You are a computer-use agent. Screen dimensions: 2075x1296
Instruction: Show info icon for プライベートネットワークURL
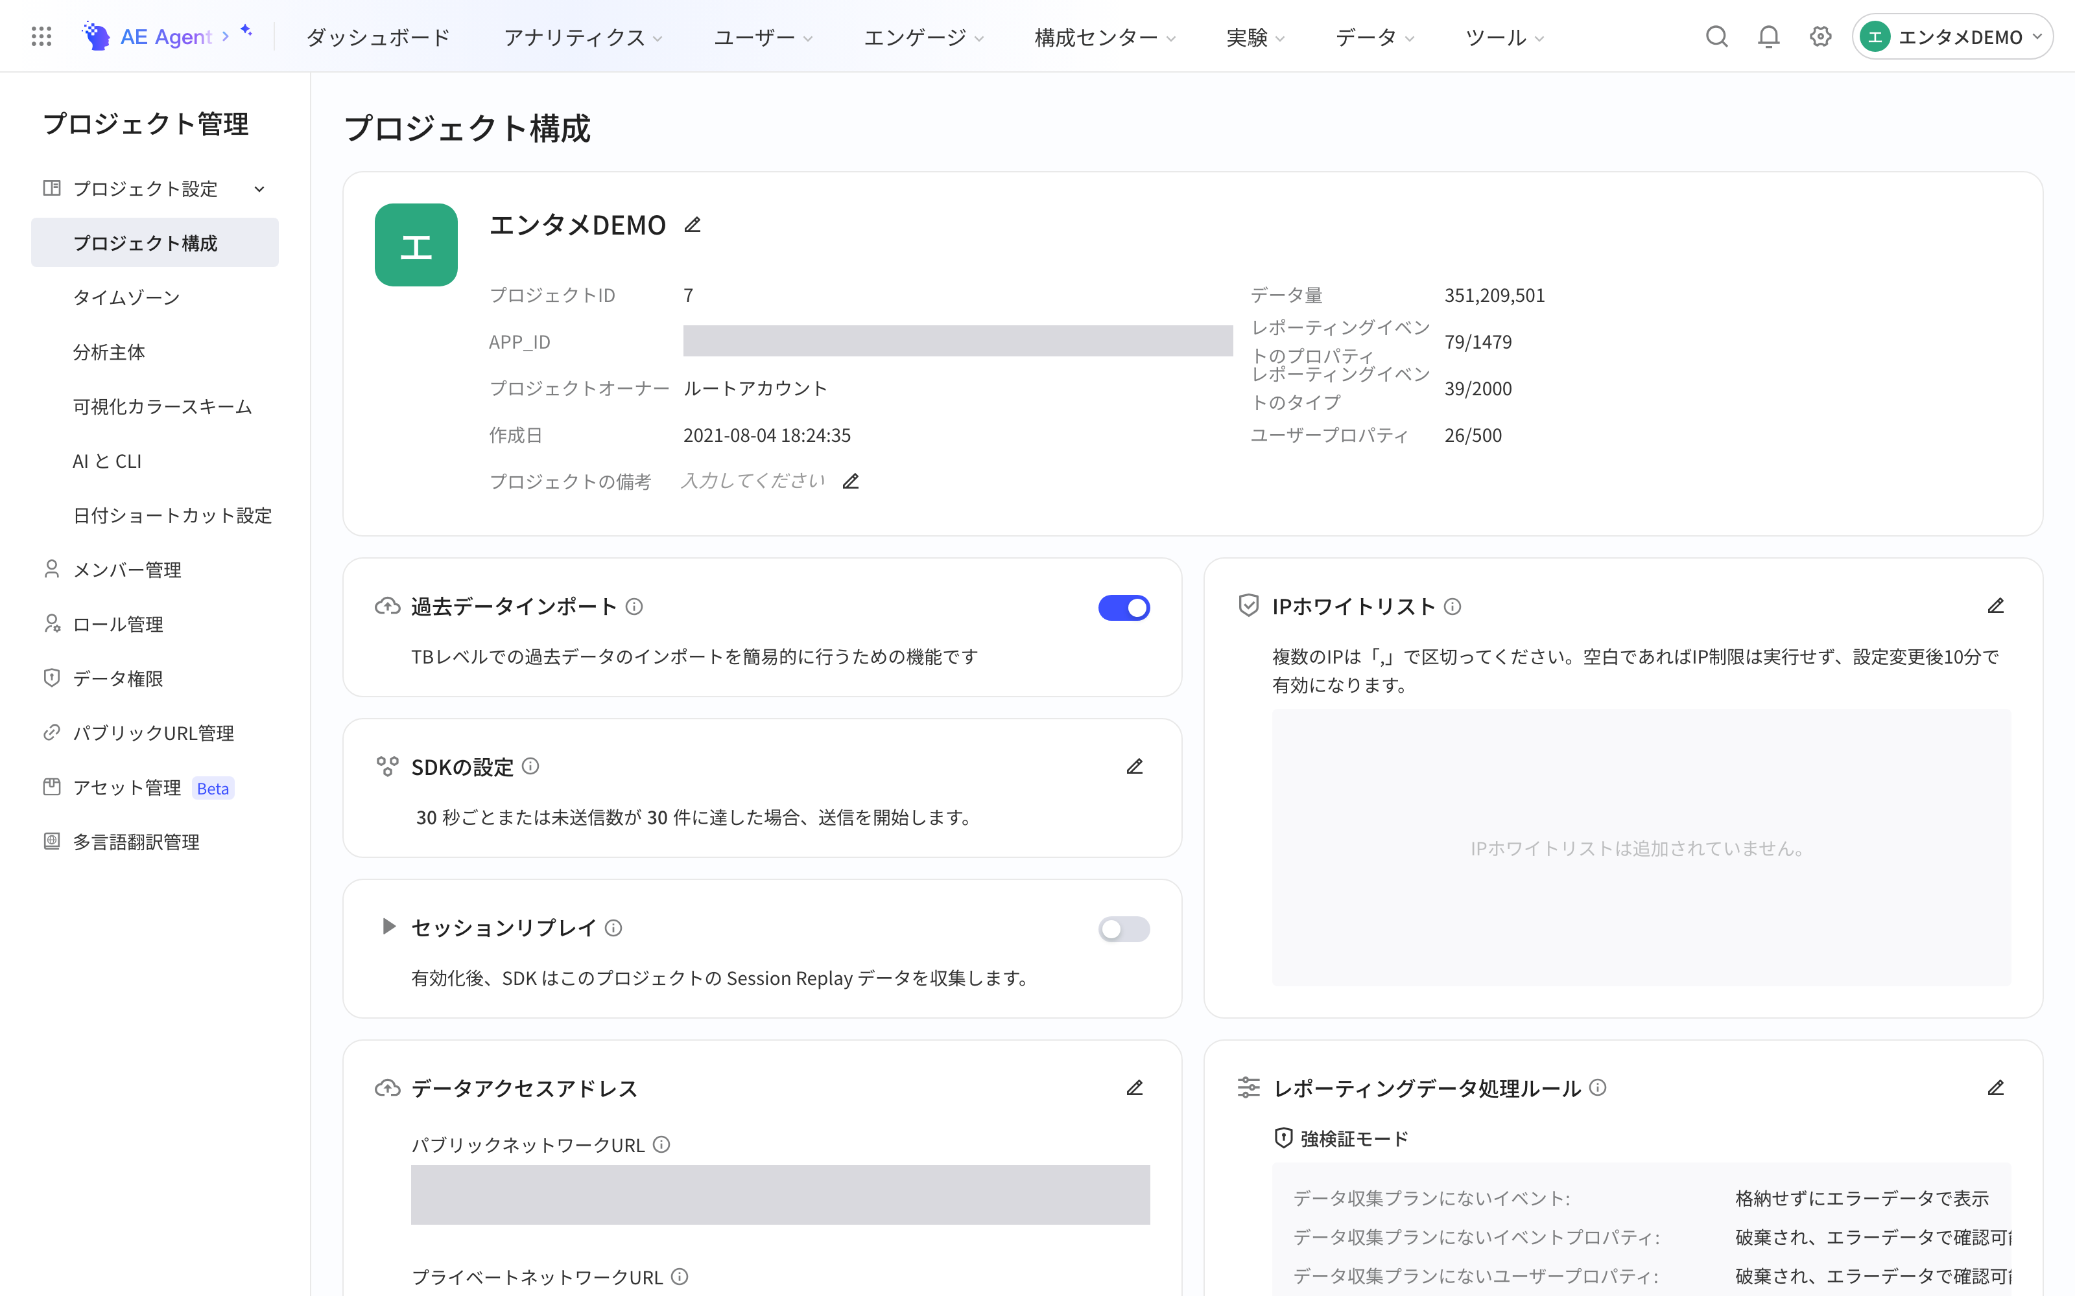pyautogui.click(x=679, y=1277)
